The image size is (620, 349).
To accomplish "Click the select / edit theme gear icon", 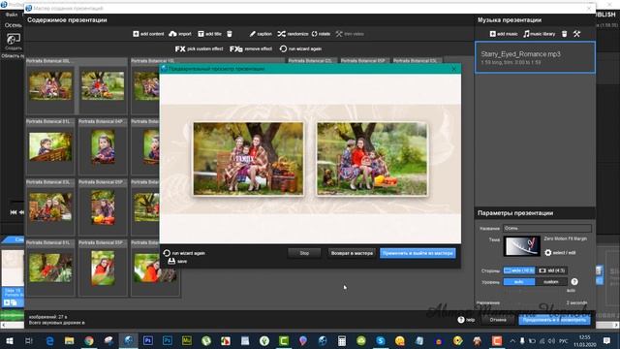I will 548,252.
